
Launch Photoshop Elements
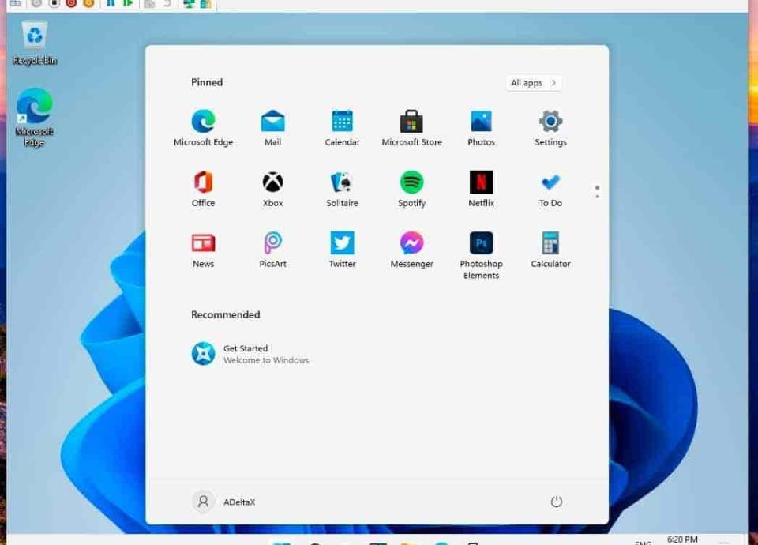(481, 243)
